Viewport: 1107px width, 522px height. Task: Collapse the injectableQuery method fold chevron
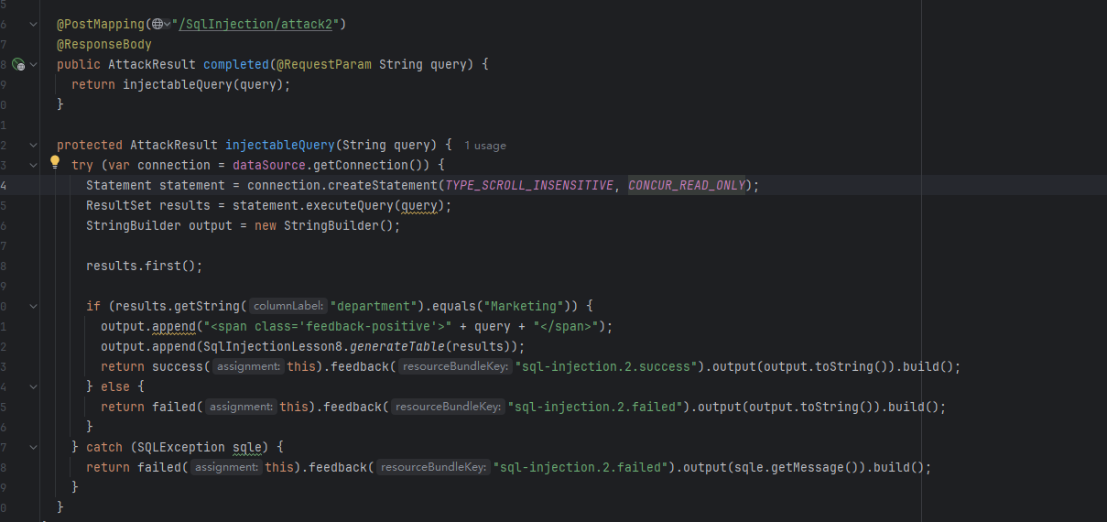(34, 145)
